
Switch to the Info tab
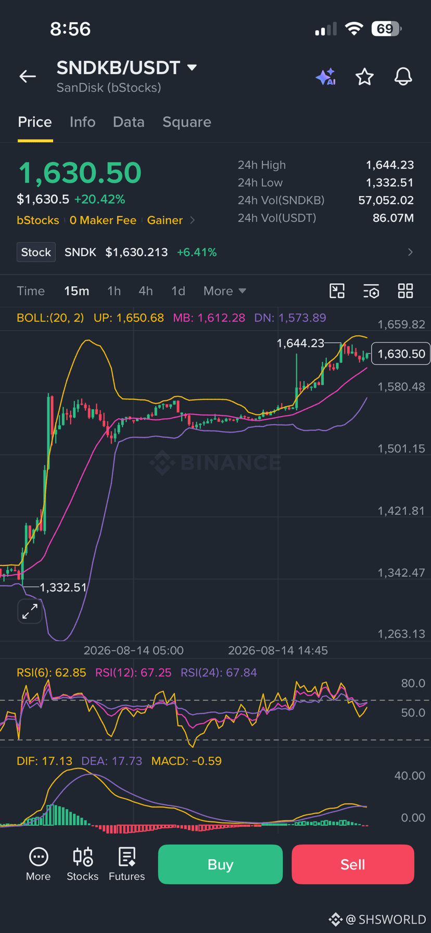[83, 122]
